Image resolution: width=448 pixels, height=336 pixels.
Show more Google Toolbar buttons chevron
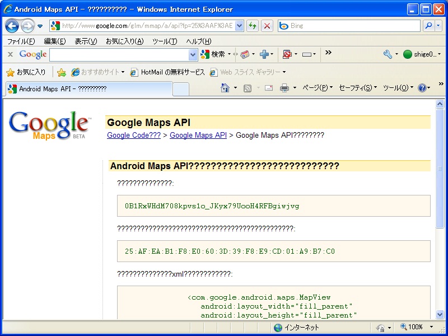(x=328, y=52)
